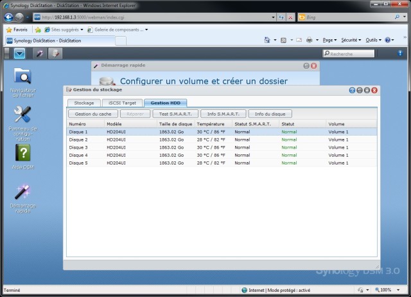Image resolution: width=411 pixels, height=297 pixels.
Task: Select the Disque 1 row
Action: click(222, 132)
